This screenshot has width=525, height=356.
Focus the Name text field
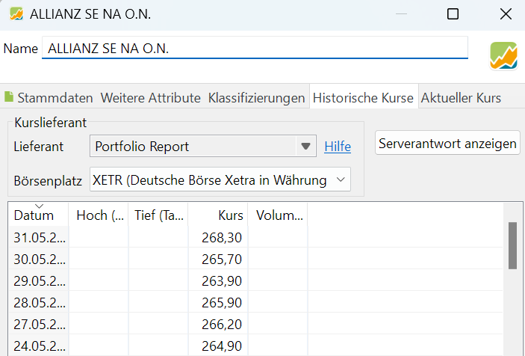tap(255, 49)
